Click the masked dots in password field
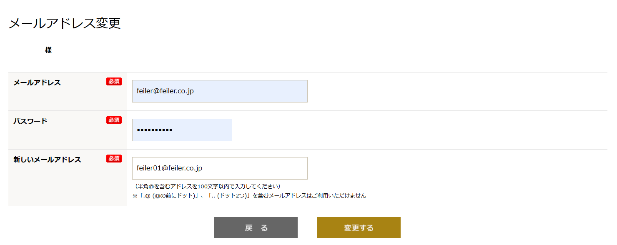The width and height of the screenshot is (617, 245). coord(154,130)
